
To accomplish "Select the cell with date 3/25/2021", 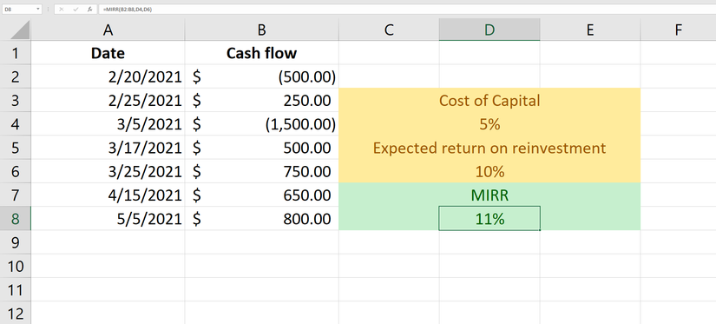I will coord(108,171).
